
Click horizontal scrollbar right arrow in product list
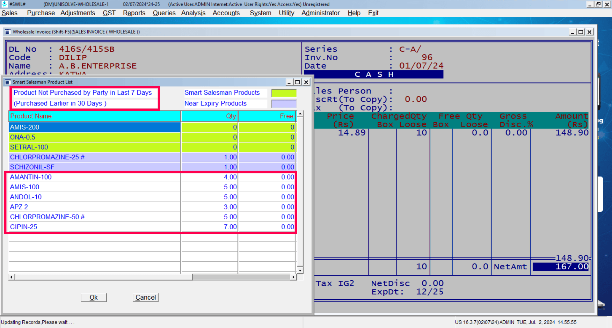pos(294,277)
